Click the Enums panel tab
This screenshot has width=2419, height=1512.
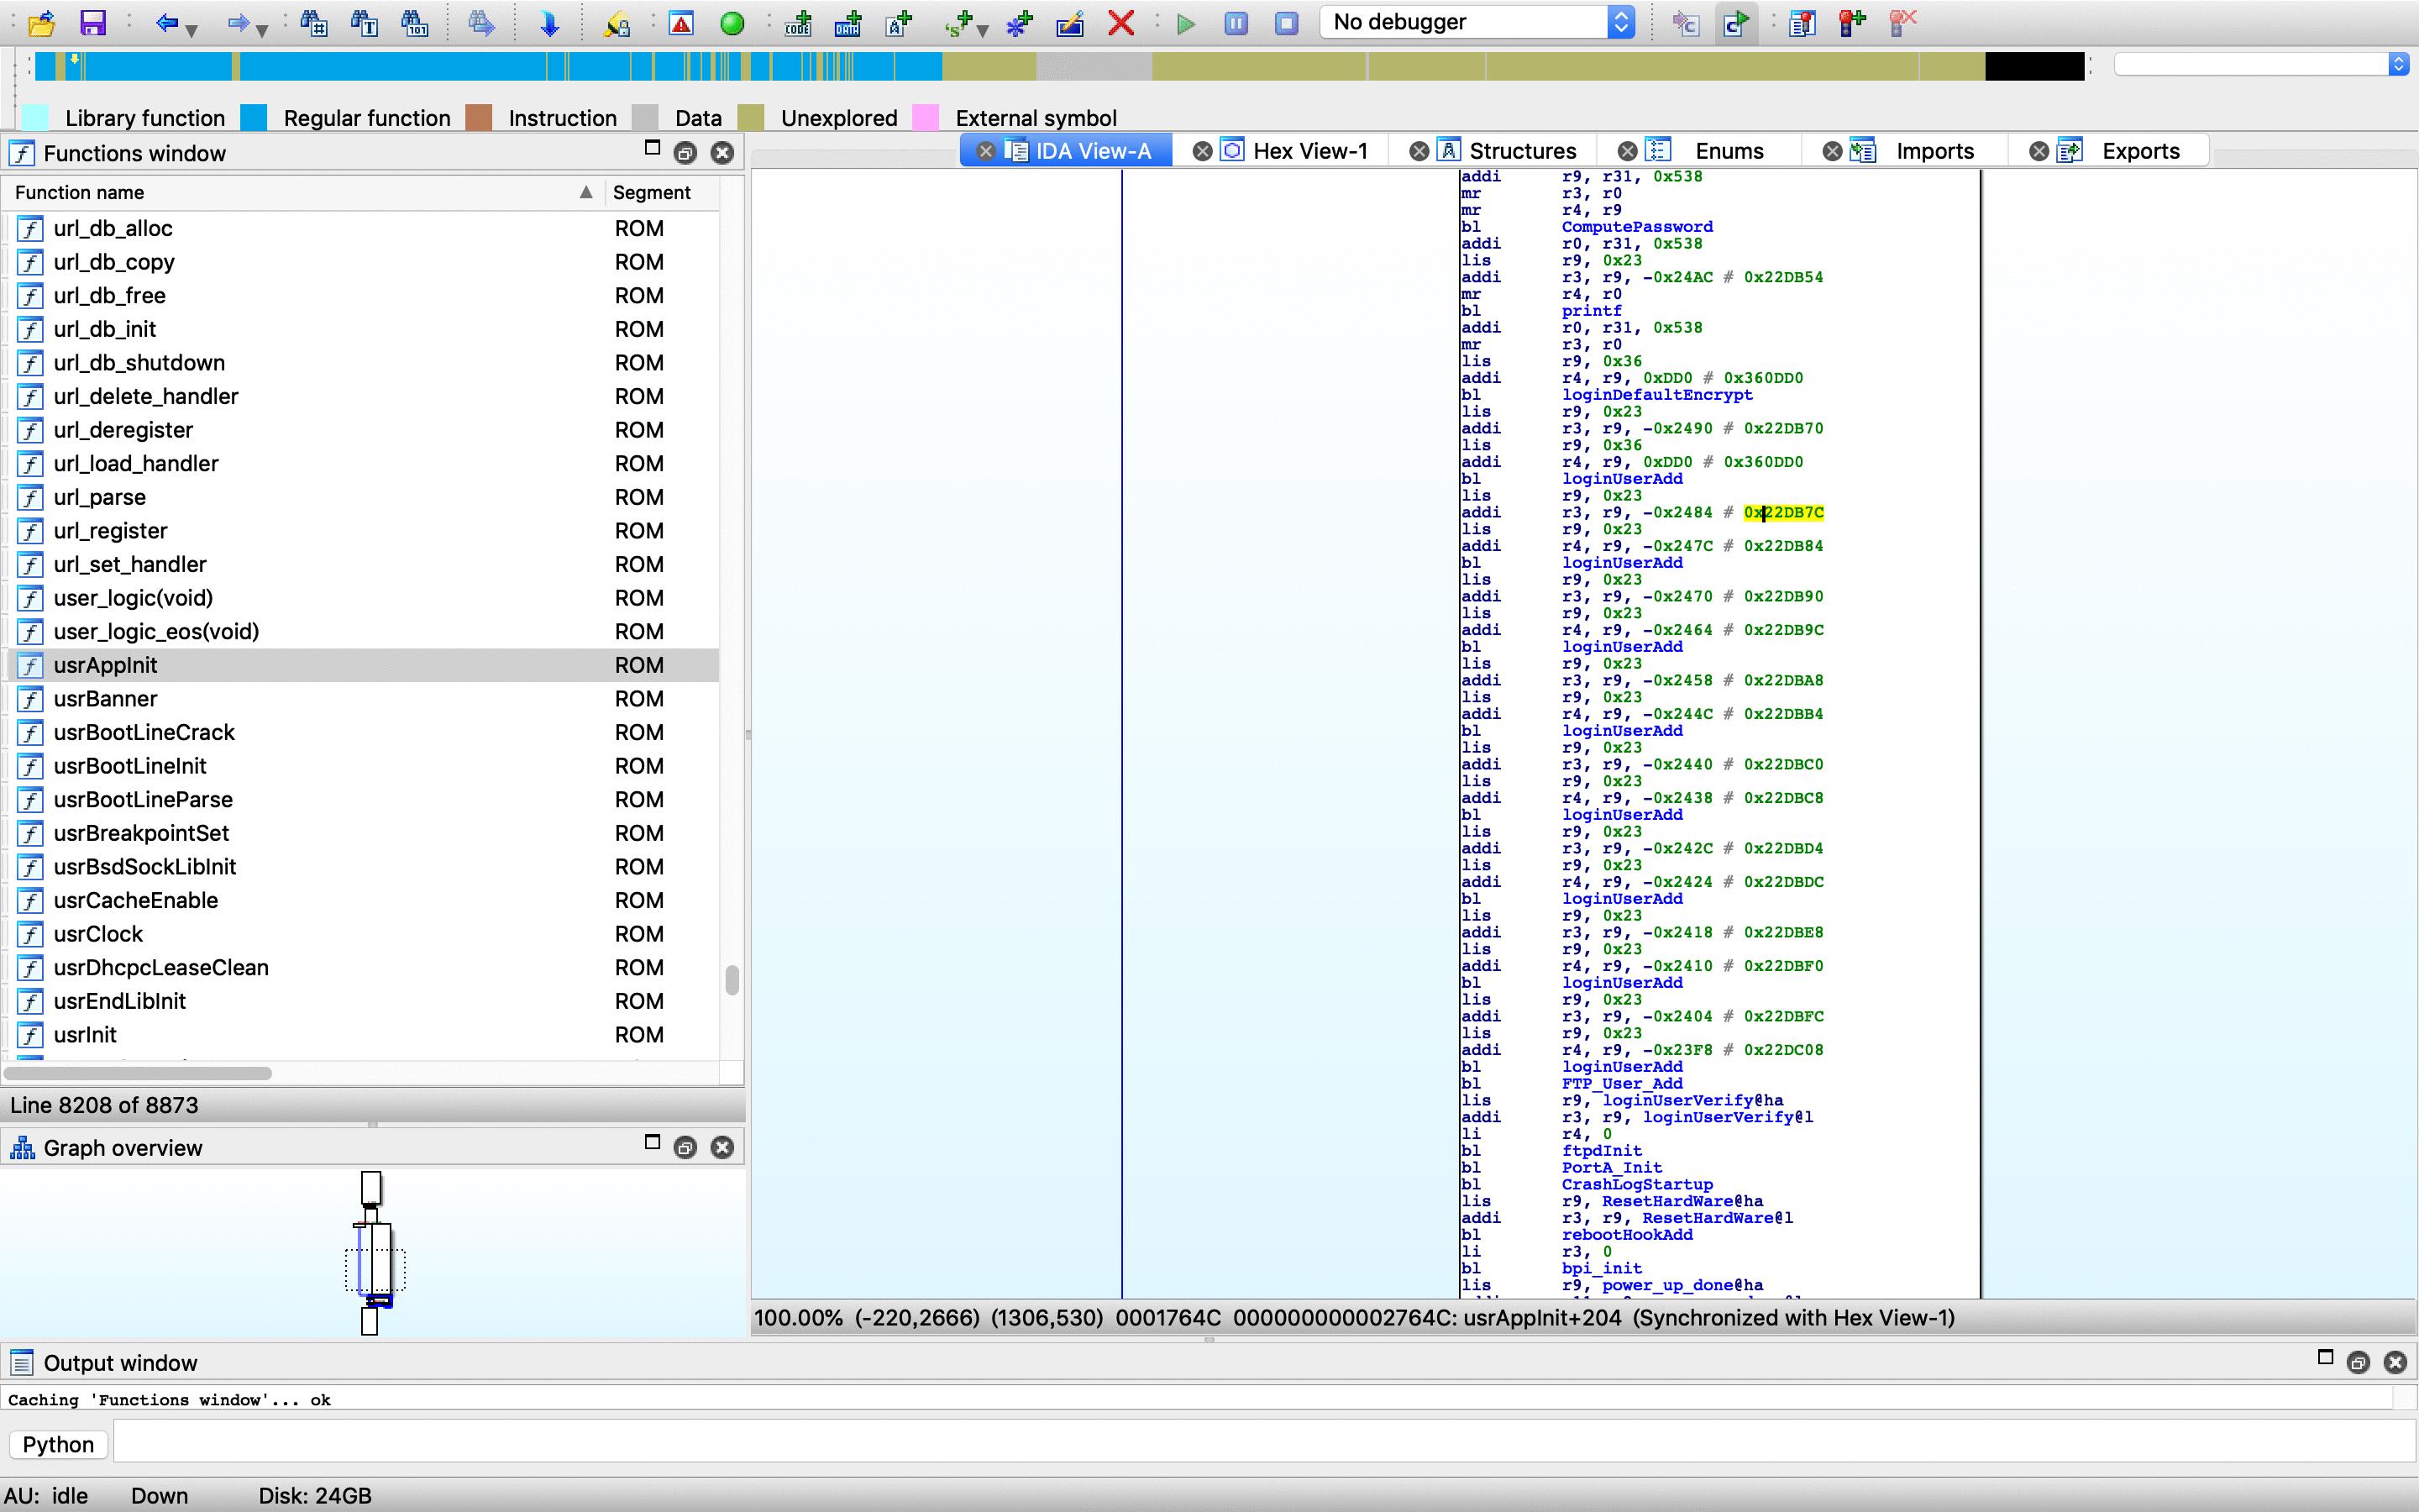1728,150
